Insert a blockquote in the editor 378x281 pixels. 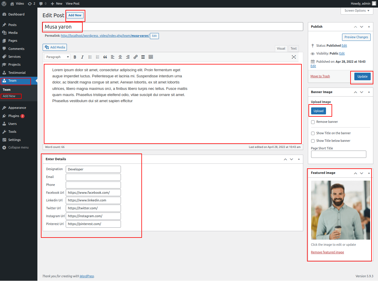coord(105,57)
